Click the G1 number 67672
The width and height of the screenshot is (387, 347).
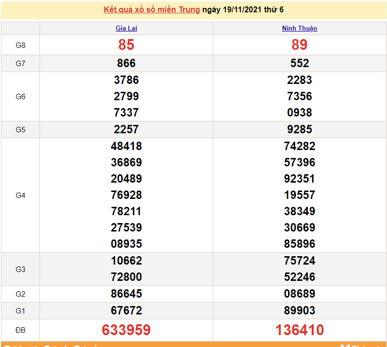click(x=126, y=310)
